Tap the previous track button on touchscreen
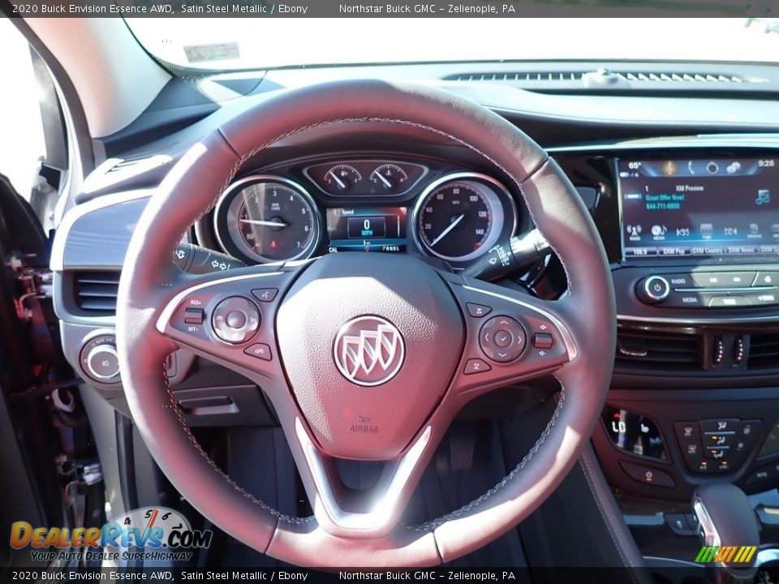 (682, 232)
